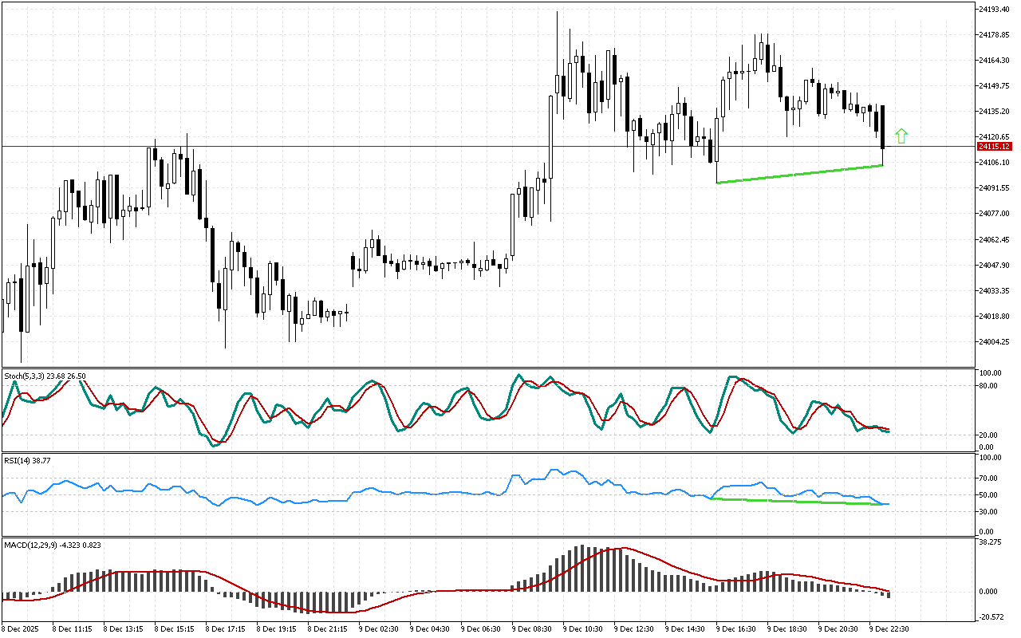
Task: Click the red 24115.12 current price tag
Action: coord(994,147)
